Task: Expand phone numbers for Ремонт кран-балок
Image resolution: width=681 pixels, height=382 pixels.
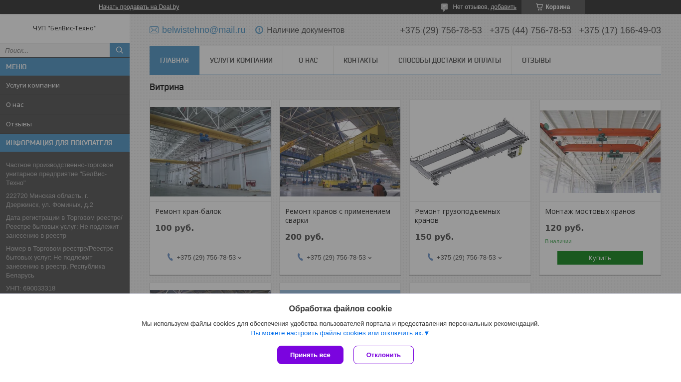Action: click(240, 258)
